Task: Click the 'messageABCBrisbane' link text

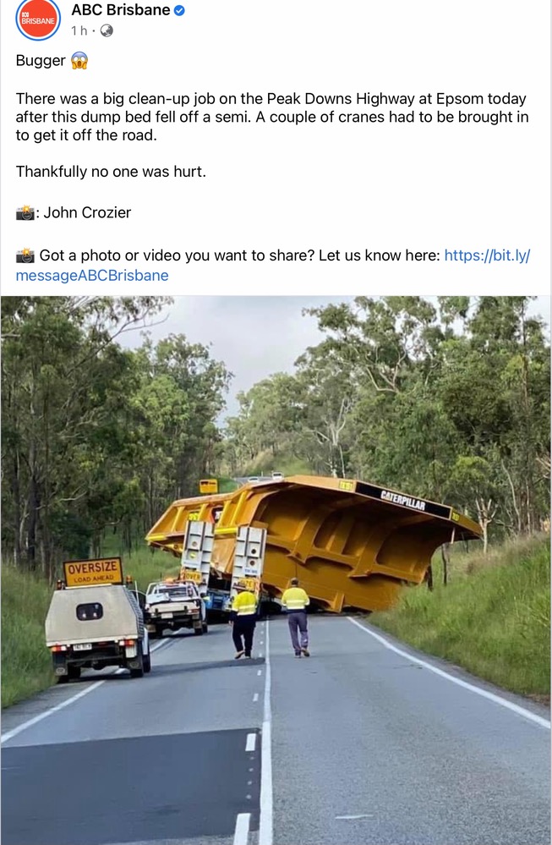Action: tap(92, 276)
